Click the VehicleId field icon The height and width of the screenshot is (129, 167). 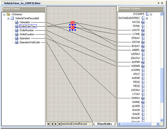[17, 22]
